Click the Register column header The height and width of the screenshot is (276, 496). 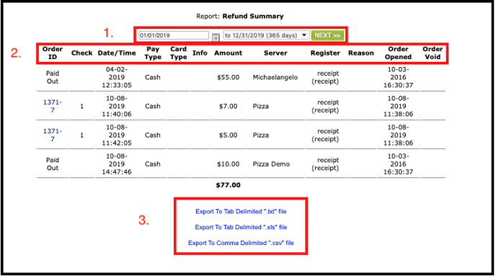point(325,53)
